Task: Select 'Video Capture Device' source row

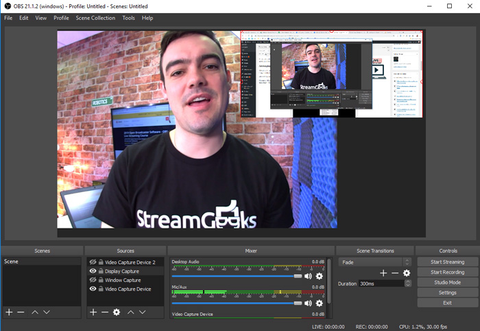Action: [x=125, y=289]
